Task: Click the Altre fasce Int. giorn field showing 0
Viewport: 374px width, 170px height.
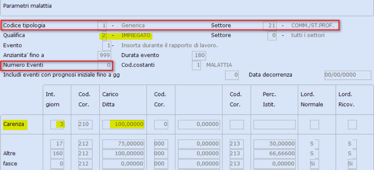Action: pos(57,163)
